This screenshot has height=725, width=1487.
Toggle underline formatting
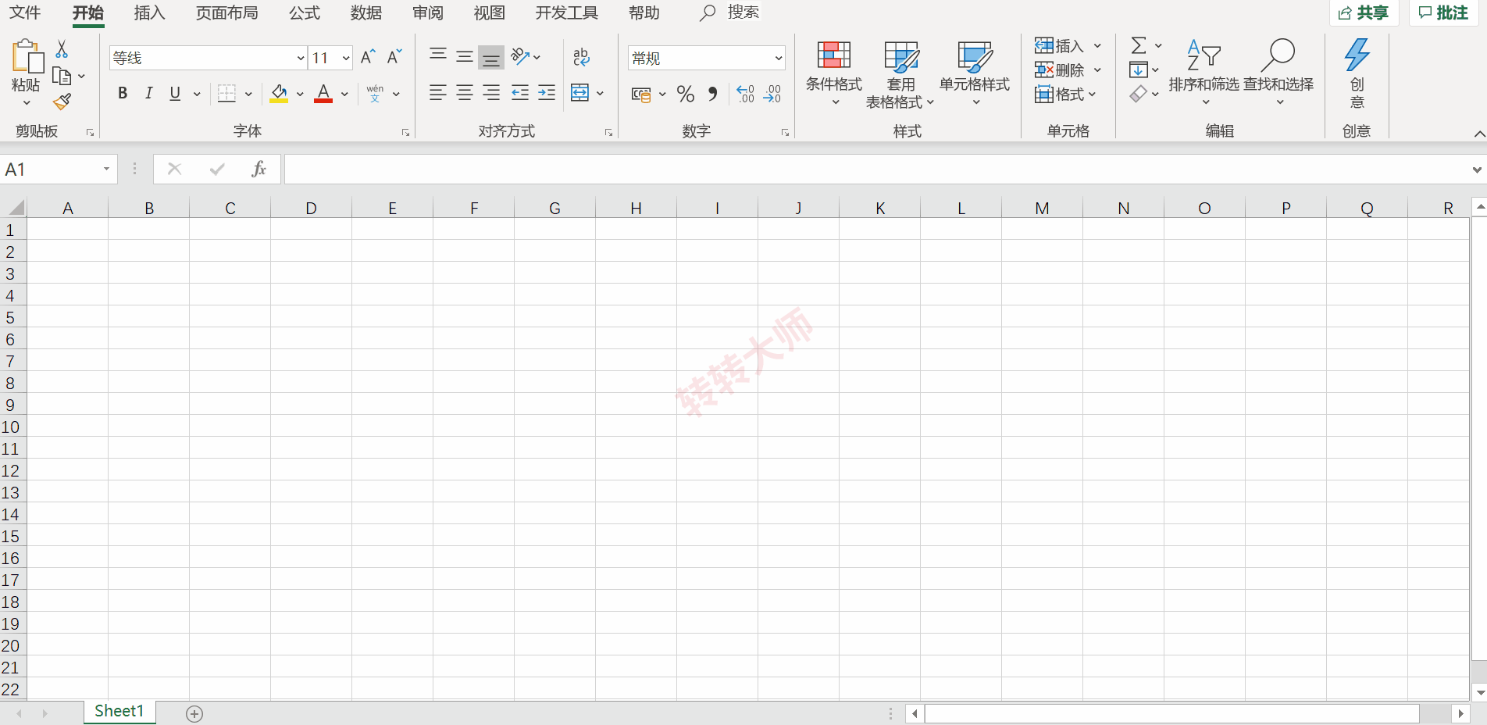tap(175, 93)
